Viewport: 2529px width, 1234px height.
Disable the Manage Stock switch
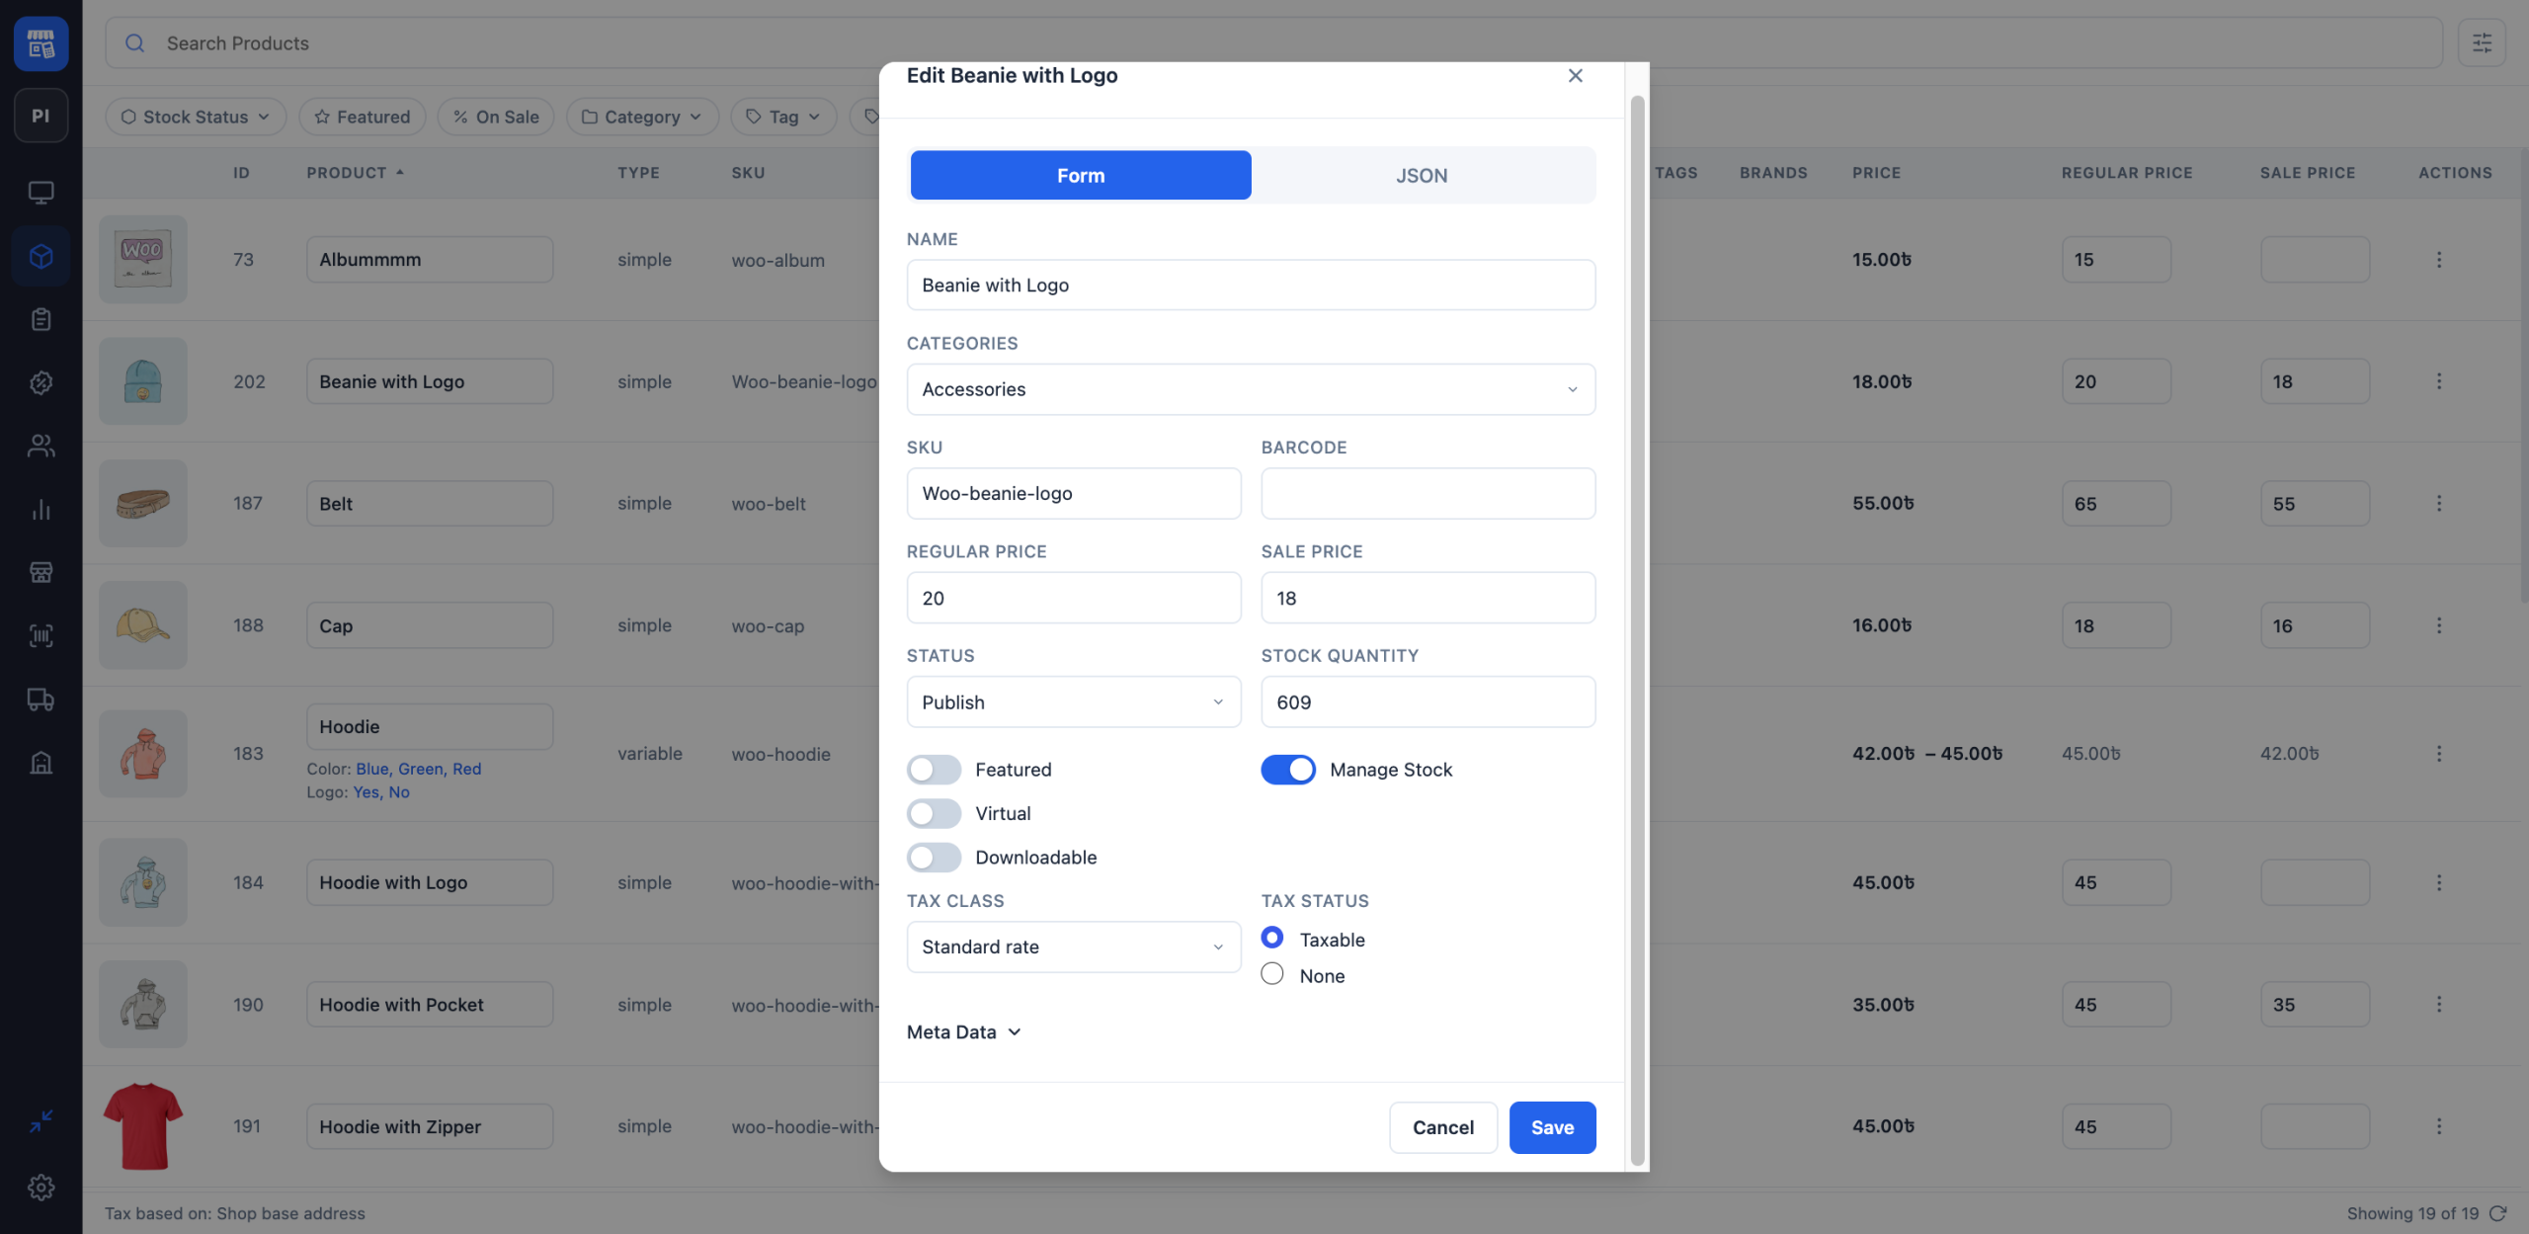pyautogui.click(x=1288, y=770)
